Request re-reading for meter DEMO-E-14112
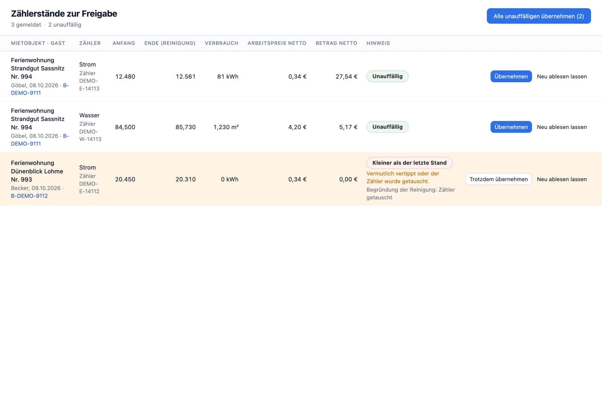Image resolution: width=602 pixels, height=401 pixels. (562, 179)
